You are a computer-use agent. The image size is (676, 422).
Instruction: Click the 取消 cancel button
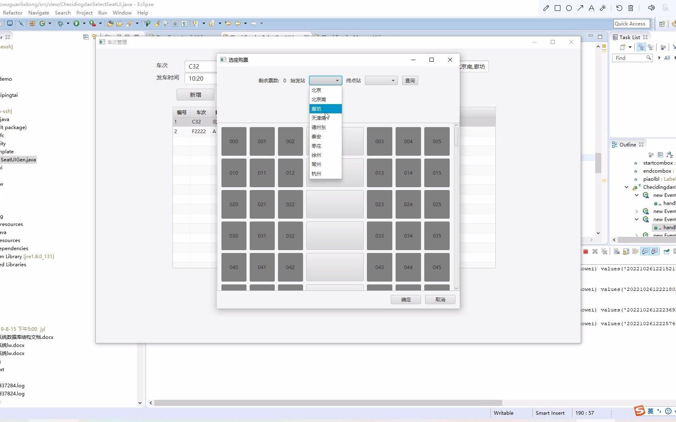(440, 300)
